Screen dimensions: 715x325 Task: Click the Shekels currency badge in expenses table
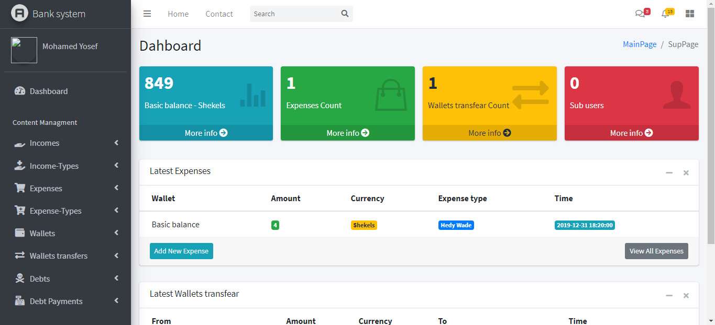click(364, 225)
